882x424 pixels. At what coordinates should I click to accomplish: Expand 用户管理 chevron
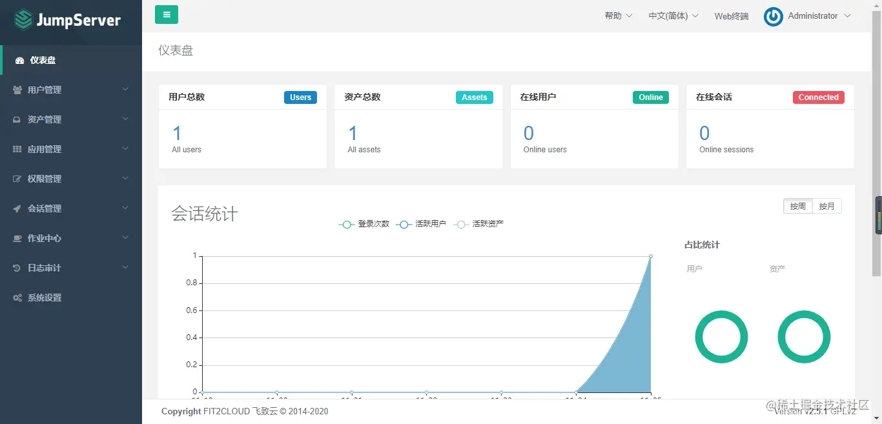tap(125, 89)
